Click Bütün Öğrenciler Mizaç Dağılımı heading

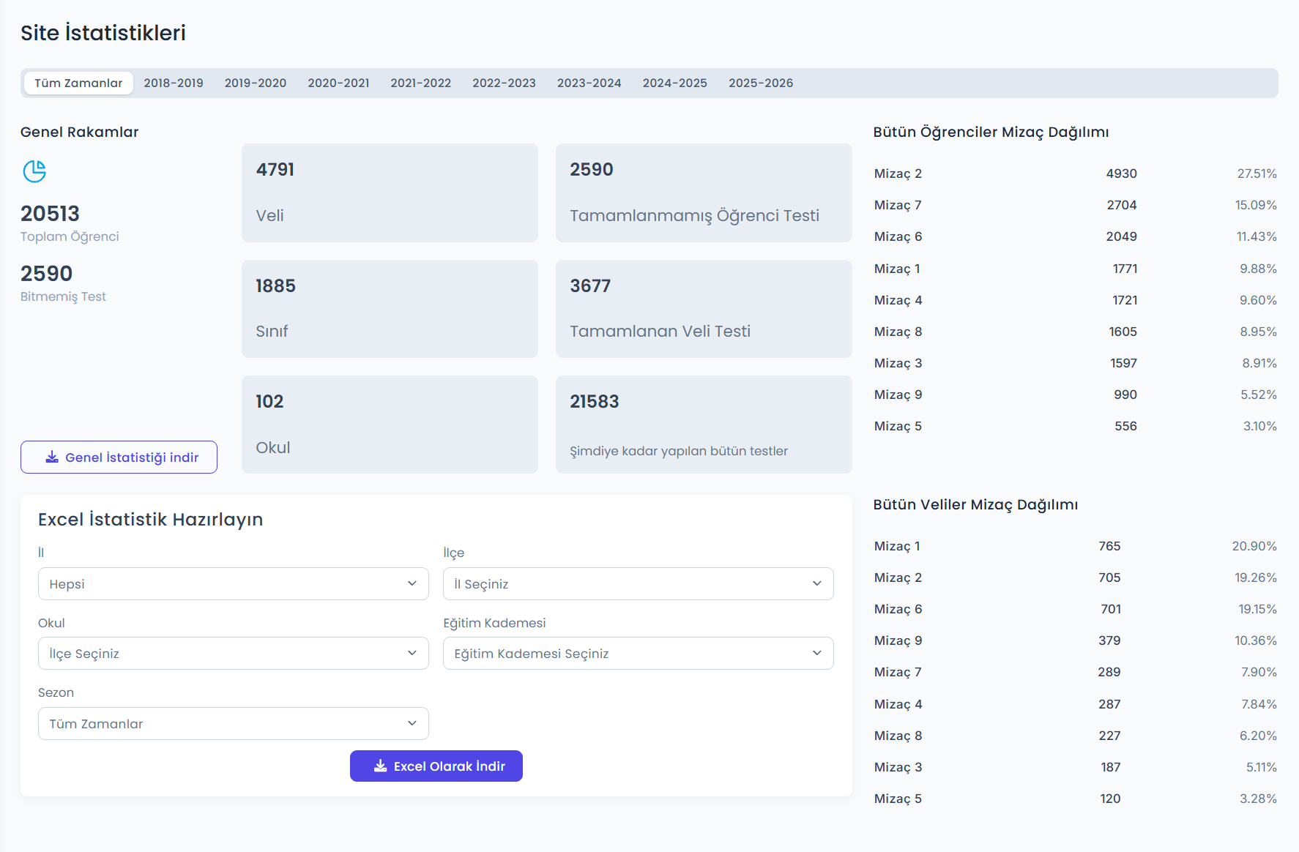(x=991, y=132)
